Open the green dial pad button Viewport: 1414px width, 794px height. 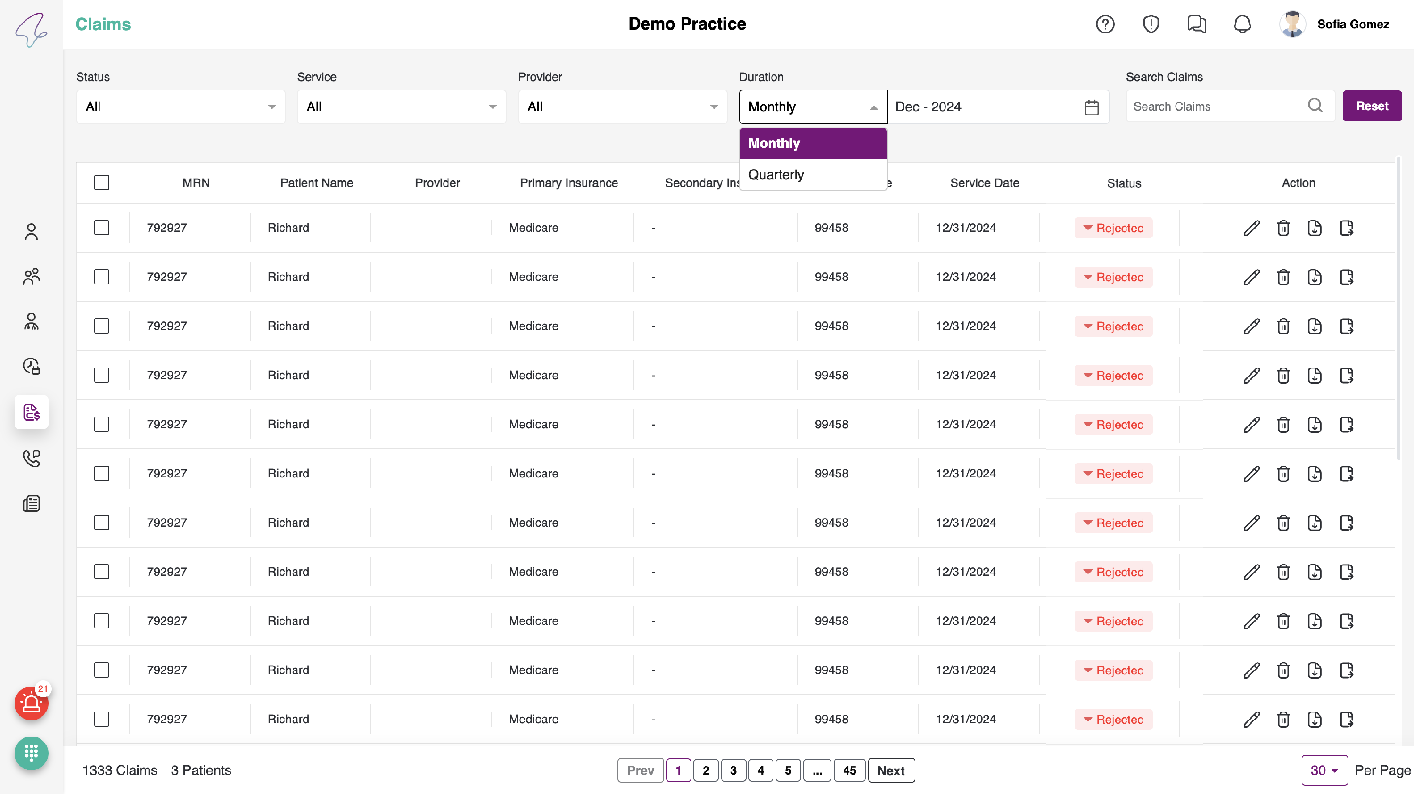pyautogui.click(x=31, y=753)
